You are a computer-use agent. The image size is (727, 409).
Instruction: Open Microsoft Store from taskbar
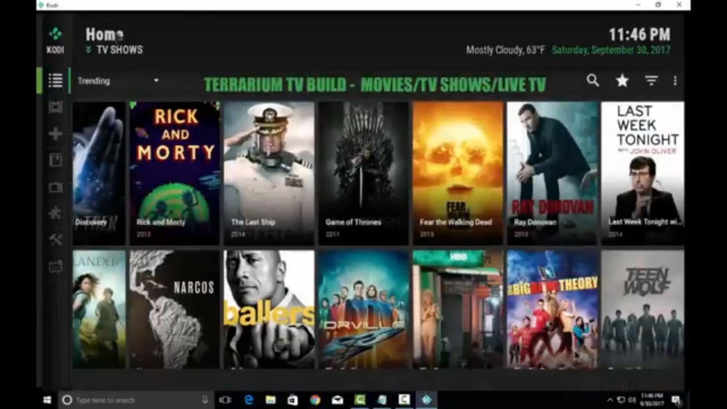(293, 400)
